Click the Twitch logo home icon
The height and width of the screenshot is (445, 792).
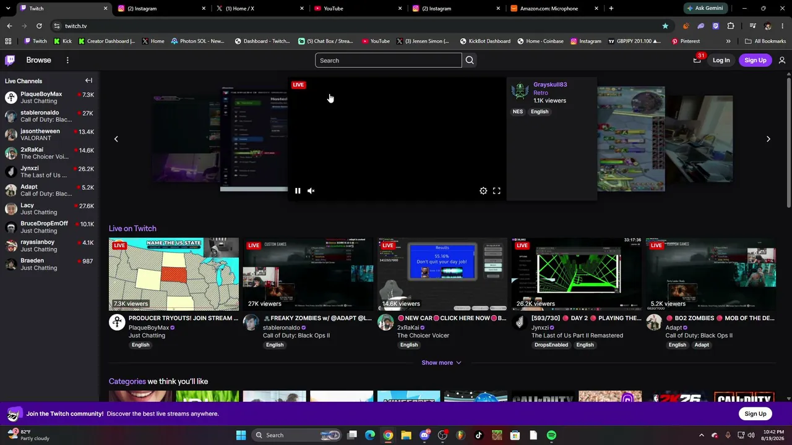pyautogui.click(x=10, y=60)
